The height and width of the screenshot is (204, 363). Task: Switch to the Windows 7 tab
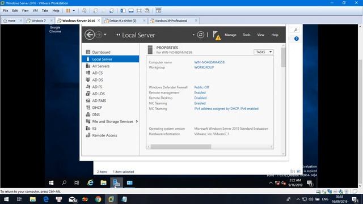click(x=39, y=21)
